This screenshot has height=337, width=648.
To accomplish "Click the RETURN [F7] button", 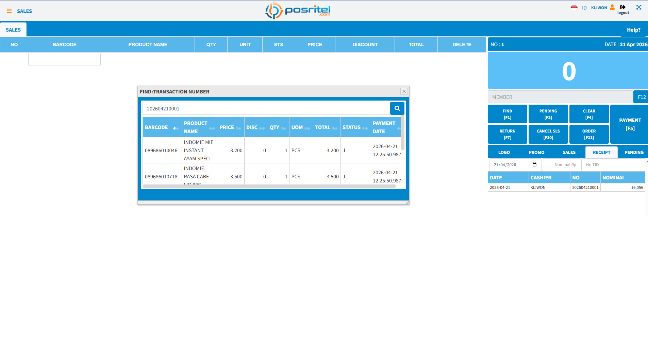I will pyautogui.click(x=508, y=134).
